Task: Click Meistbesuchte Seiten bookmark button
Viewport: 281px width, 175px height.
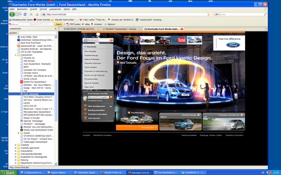Action: click(21, 20)
